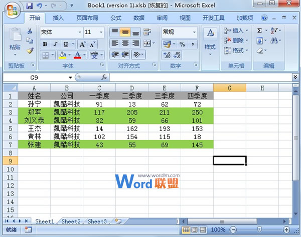
Task: Open the 公式 ribbon tab
Action: tap(116, 18)
